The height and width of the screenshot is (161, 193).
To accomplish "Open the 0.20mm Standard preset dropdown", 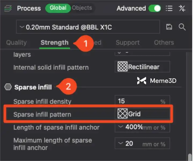I will pos(88,27).
